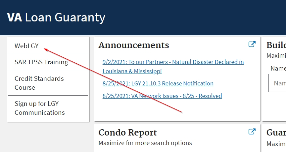Click the subtitle under the Guar heading
Viewport: 286px width, 152px height.
pyautogui.click(x=276, y=144)
